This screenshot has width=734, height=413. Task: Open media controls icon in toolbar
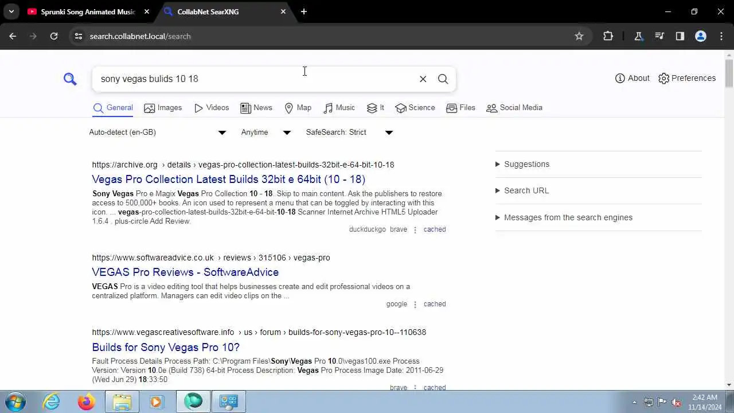click(659, 36)
